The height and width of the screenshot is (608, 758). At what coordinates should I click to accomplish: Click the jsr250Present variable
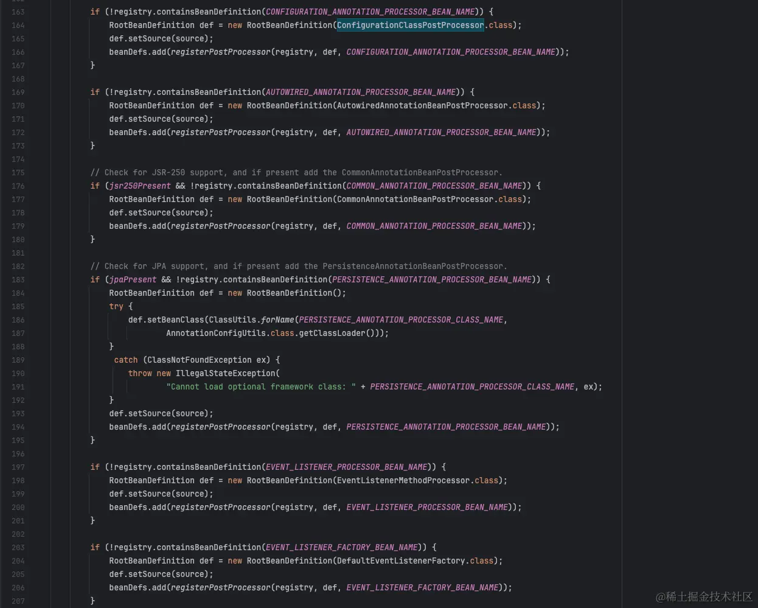click(x=140, y=186)
